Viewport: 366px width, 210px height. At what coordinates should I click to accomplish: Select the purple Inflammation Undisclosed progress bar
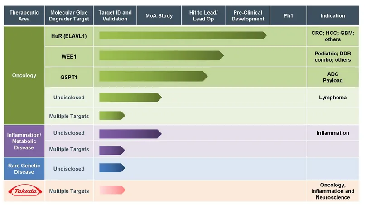point(130,133)
